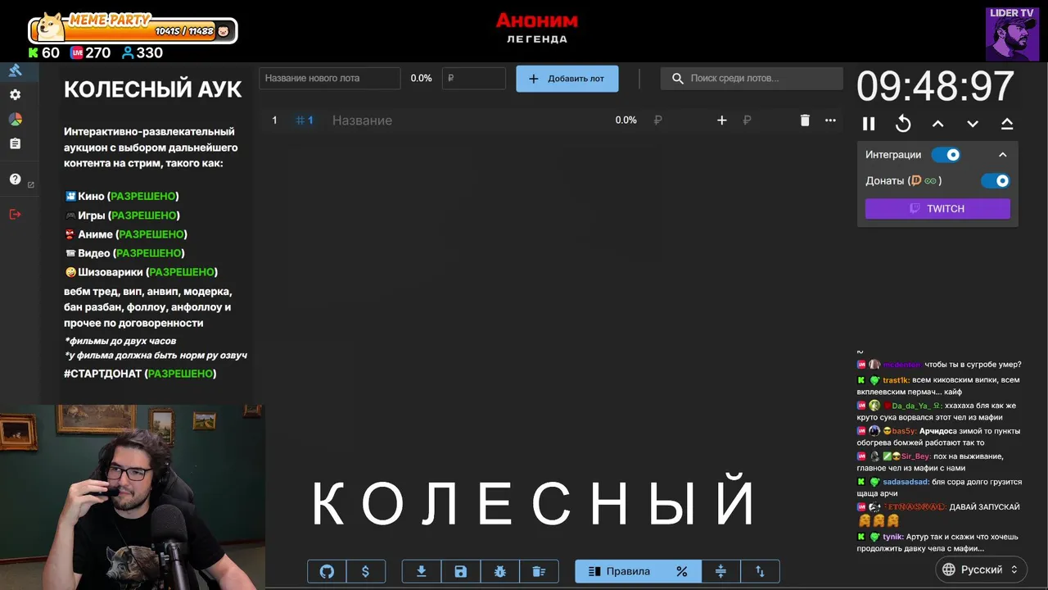1048x590 pixels.
Task: Toggle the Правила rules button
Action: pyautogui.click(x=619, y=571)
